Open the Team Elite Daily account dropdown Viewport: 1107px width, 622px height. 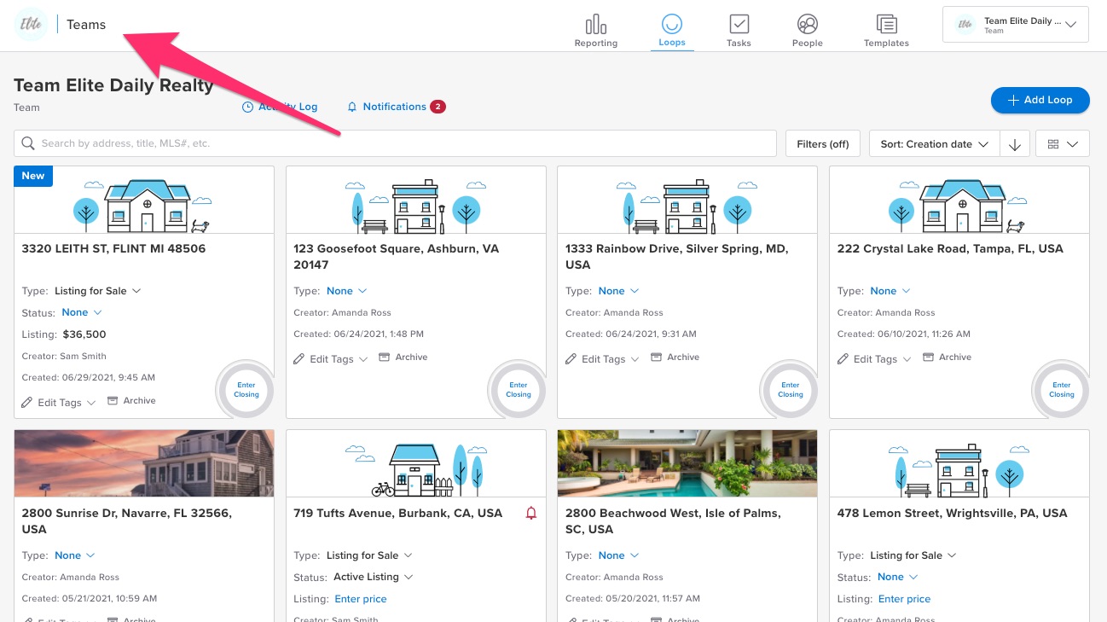click(x=1015, y=25)
